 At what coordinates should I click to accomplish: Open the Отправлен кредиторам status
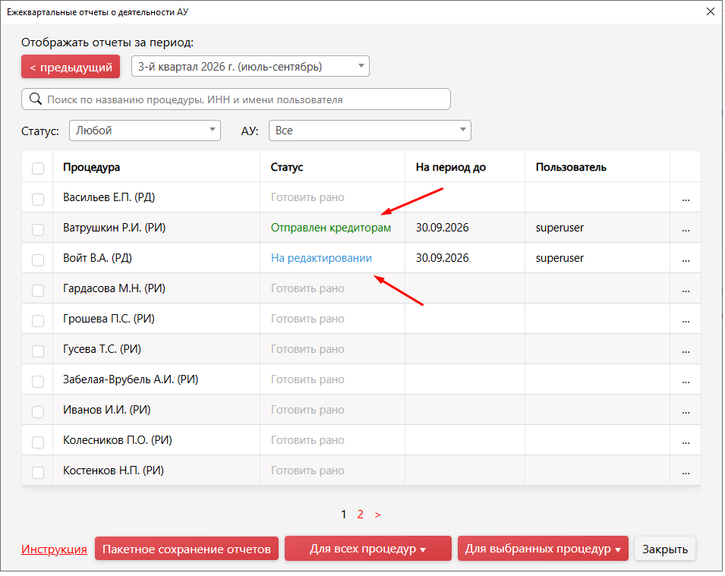pos(330,228)
